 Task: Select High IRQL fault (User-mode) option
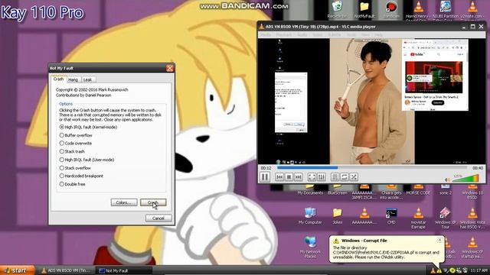(61, 160)
